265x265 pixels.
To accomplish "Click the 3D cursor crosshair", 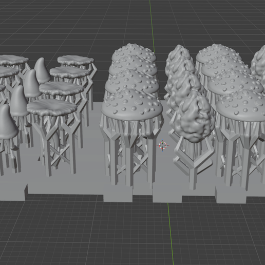I will click(163, 145).
